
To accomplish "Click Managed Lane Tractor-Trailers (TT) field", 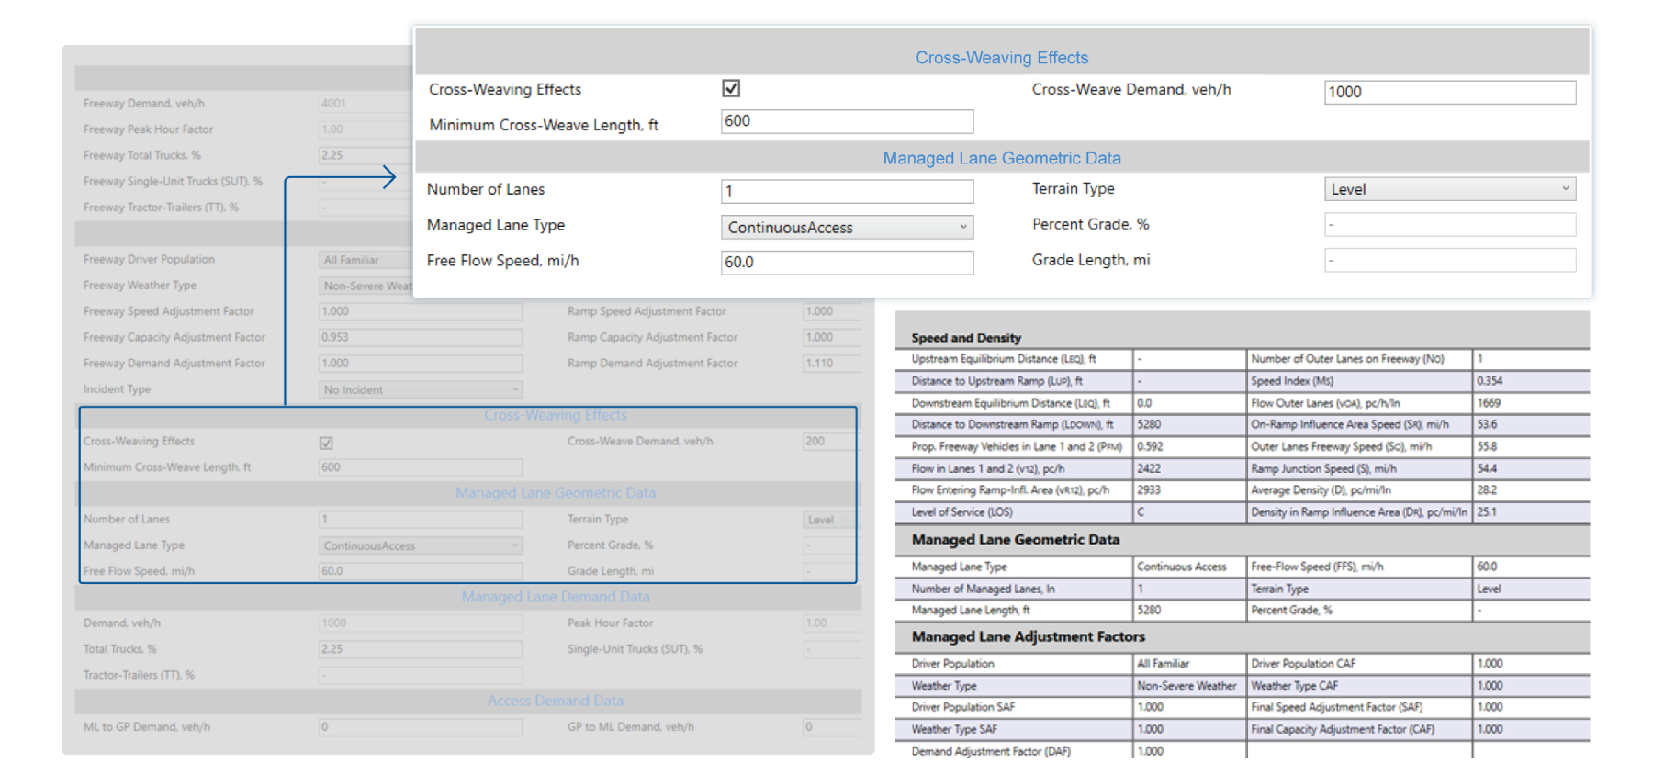I will point(421,675).
